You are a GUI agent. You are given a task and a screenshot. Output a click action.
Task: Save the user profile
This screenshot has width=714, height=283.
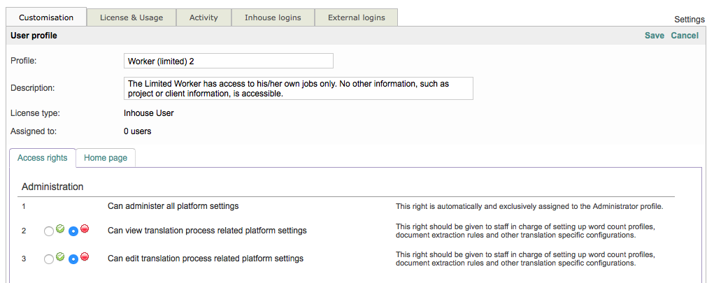pyautogui.click(x=655, y=36)
